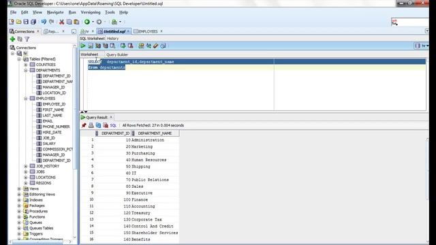Click the refresh icon in Query Result

(x=98, y=125)
